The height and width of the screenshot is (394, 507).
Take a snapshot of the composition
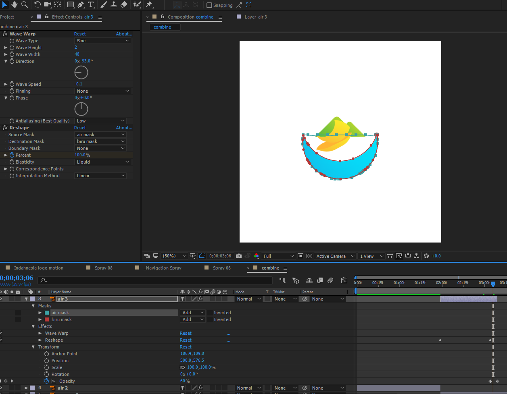[238, 256]
